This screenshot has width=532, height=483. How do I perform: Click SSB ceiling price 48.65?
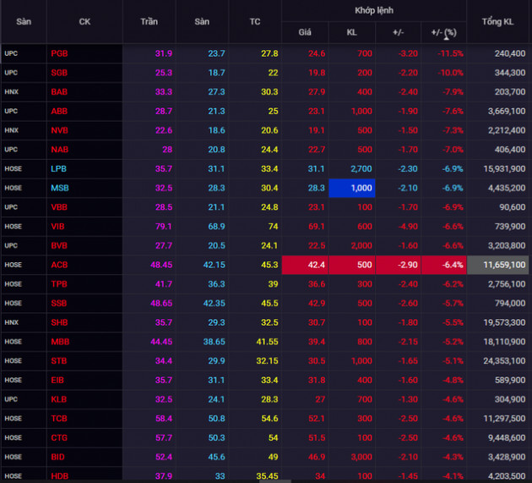point(161,303)
